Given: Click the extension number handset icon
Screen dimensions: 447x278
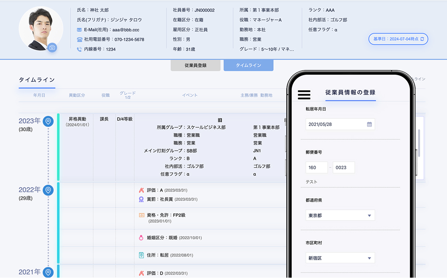Looking at the screenshot, I should (x=79, y=49).
